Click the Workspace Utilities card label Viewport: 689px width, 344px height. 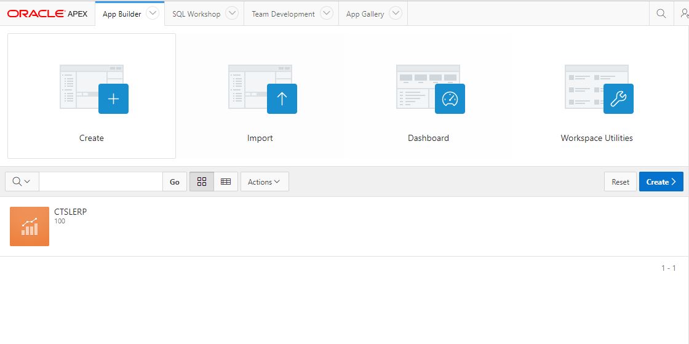pyautogui.click(x=597, y=138)
